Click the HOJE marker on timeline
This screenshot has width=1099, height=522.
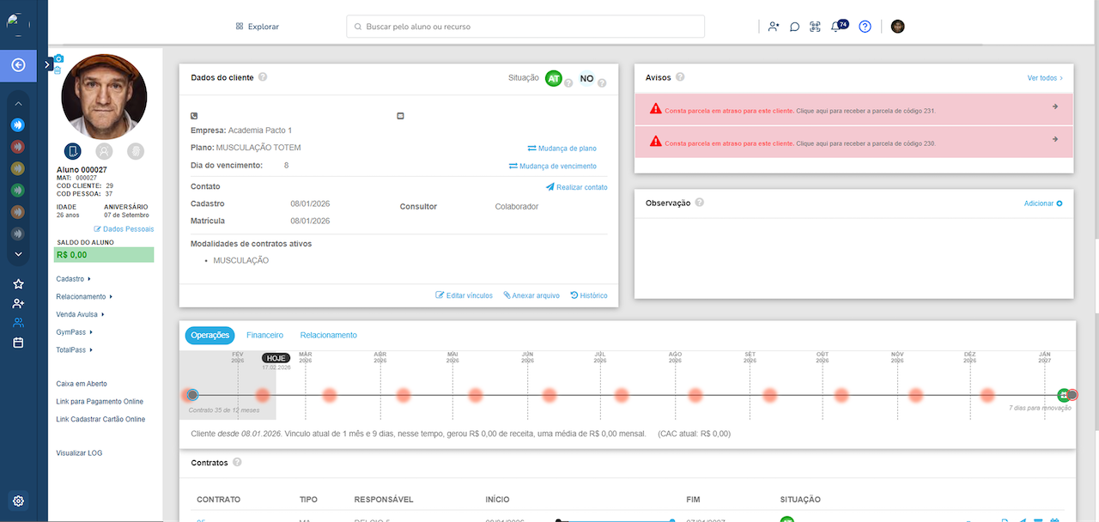point(276,358)
